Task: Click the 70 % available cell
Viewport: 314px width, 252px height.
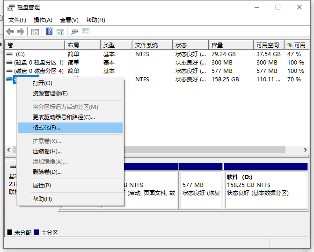Action: 294,79
